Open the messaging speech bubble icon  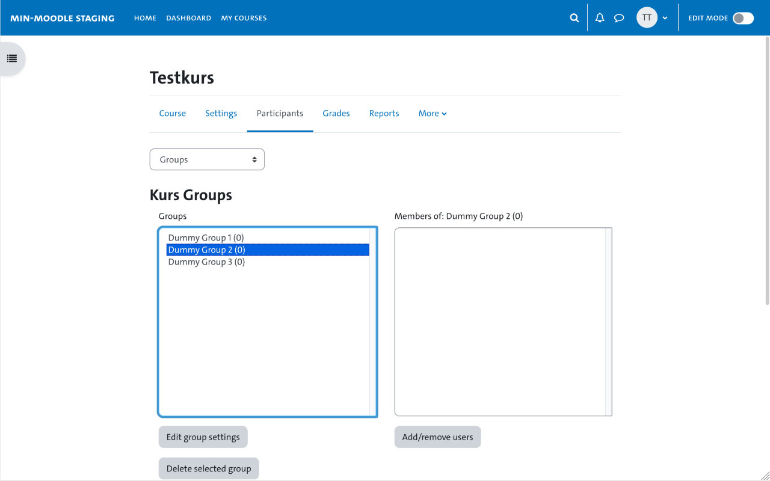(x=619, y=18)
